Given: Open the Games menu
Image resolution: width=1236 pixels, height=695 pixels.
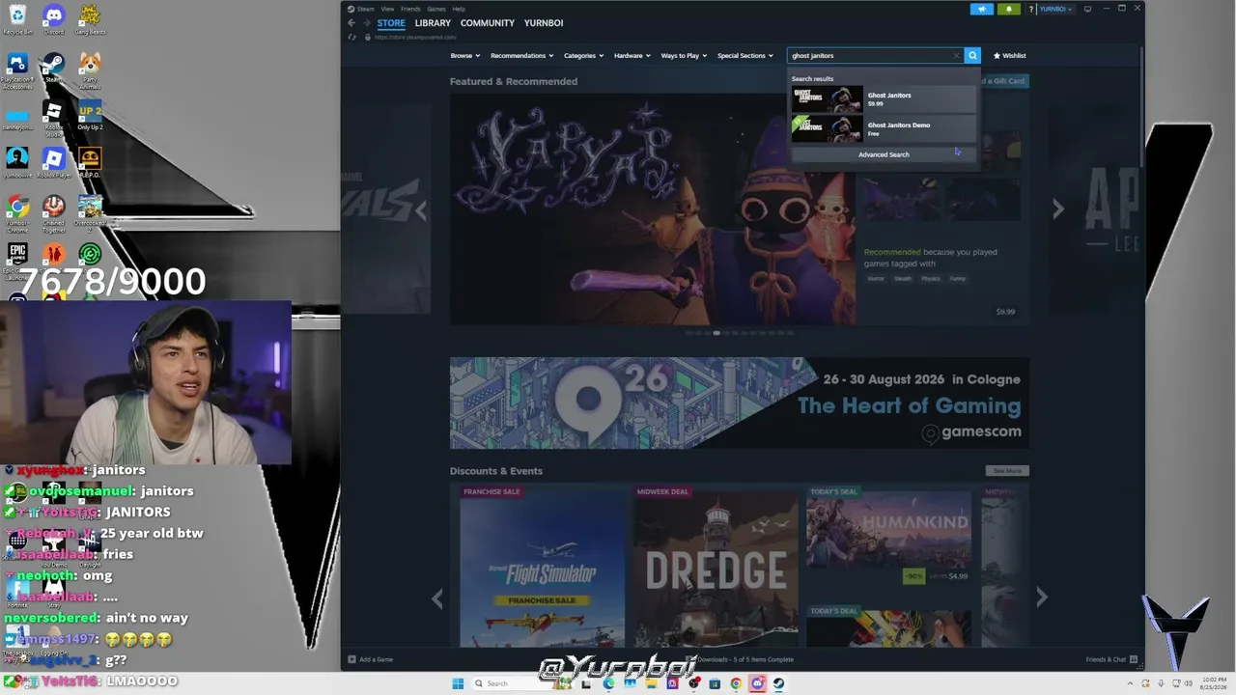Looking at the screenshot, I should coord(436,9).
